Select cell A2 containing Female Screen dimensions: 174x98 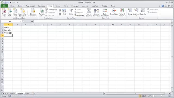coord(8,30)
